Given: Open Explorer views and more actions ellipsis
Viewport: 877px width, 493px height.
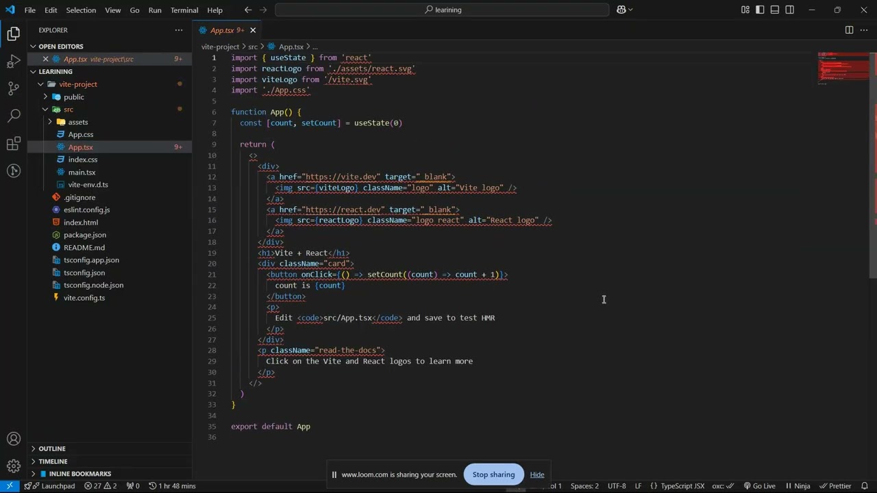Looking at the screenshot, I should (x=179, y=30).
